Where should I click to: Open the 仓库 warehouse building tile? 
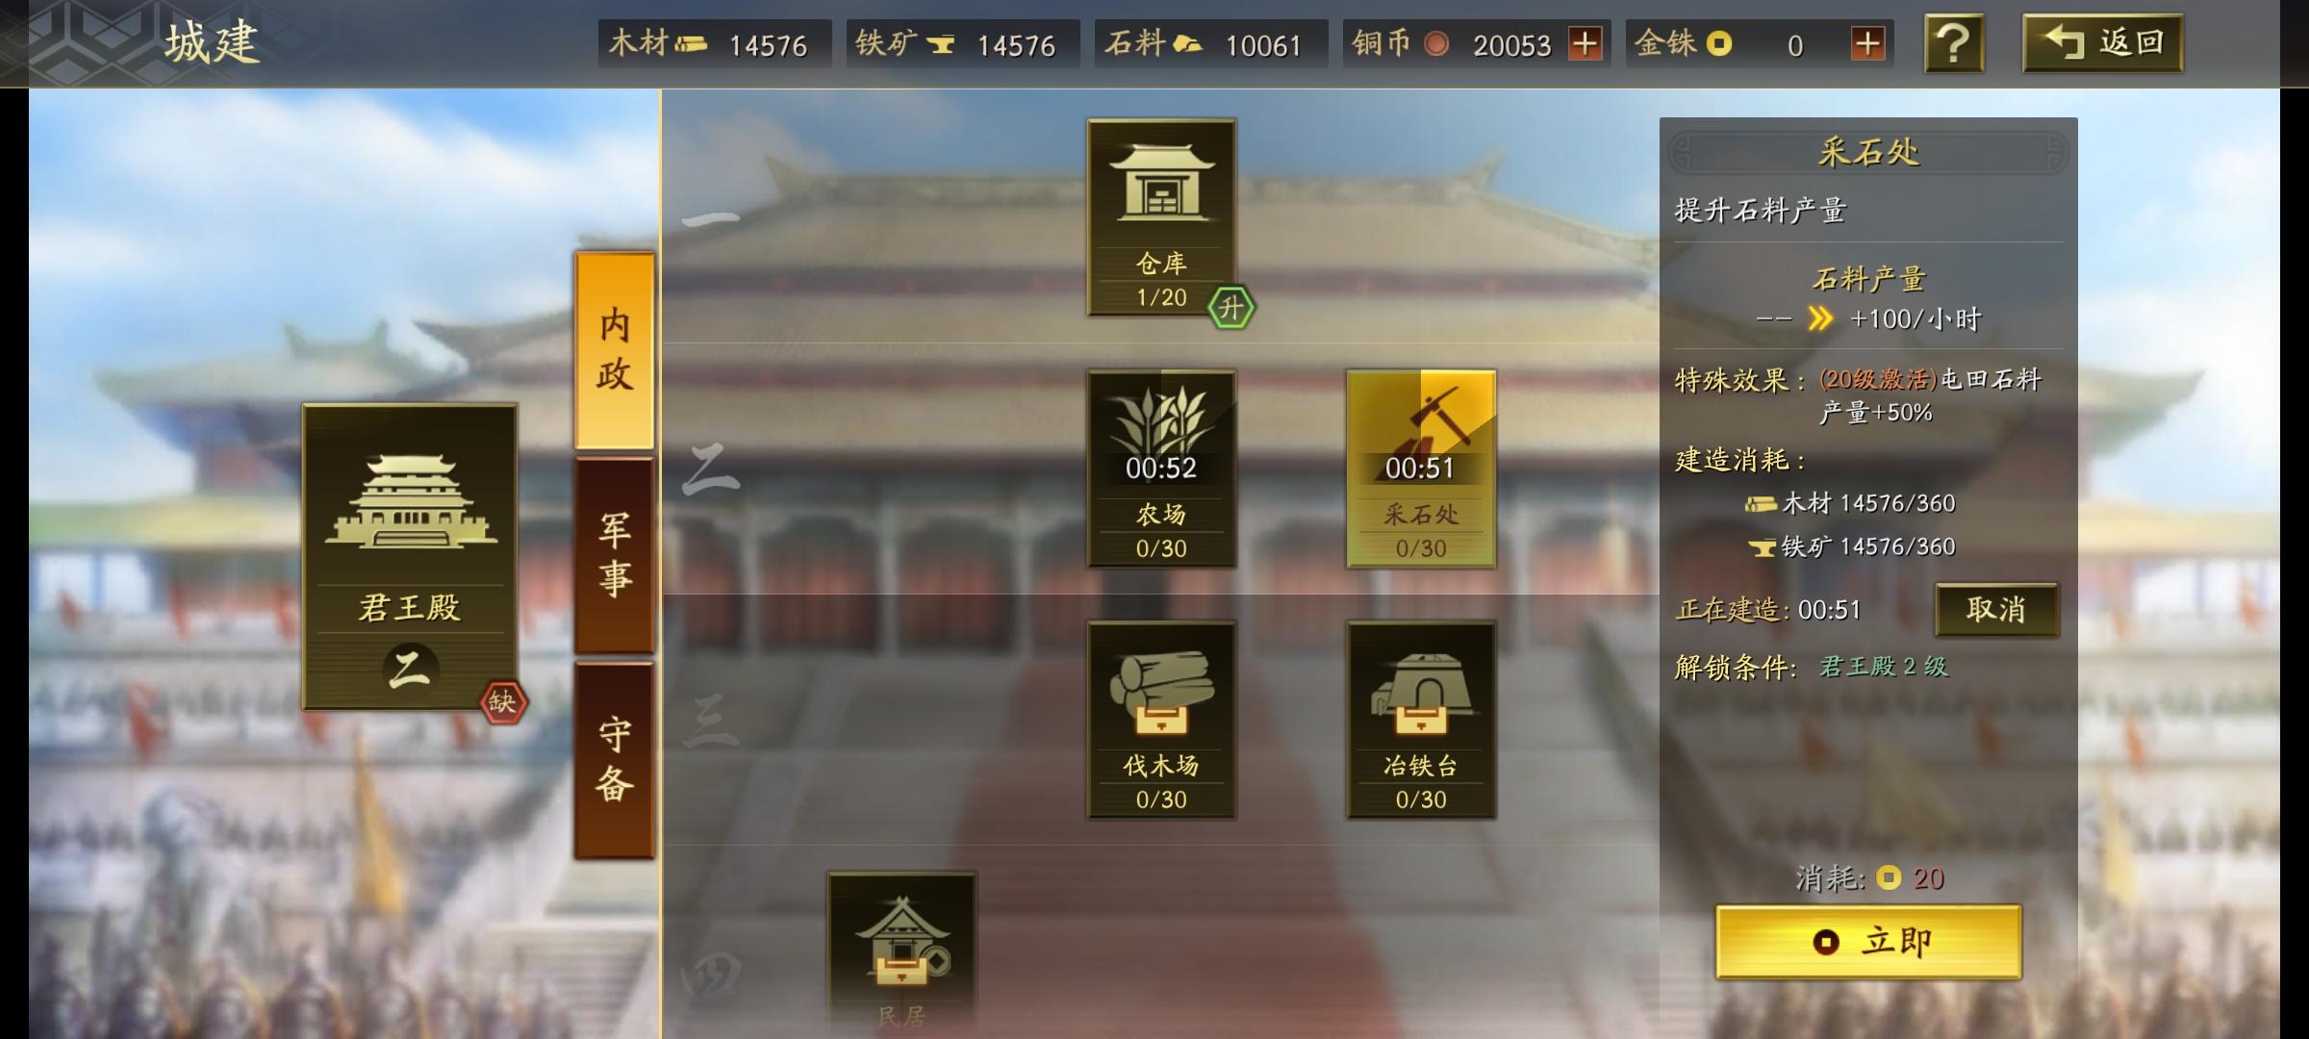point(1161,217)
